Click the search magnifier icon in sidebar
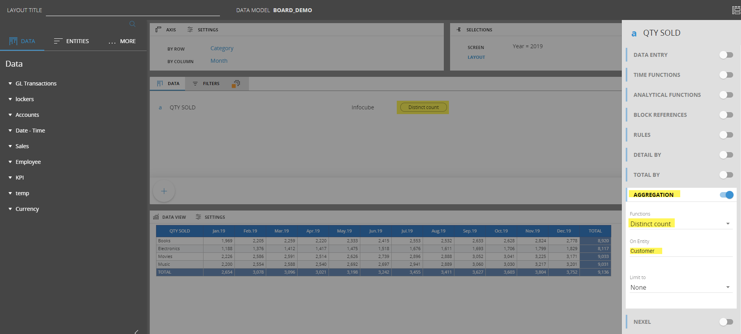The image size is (741, 334). point(133,24)
